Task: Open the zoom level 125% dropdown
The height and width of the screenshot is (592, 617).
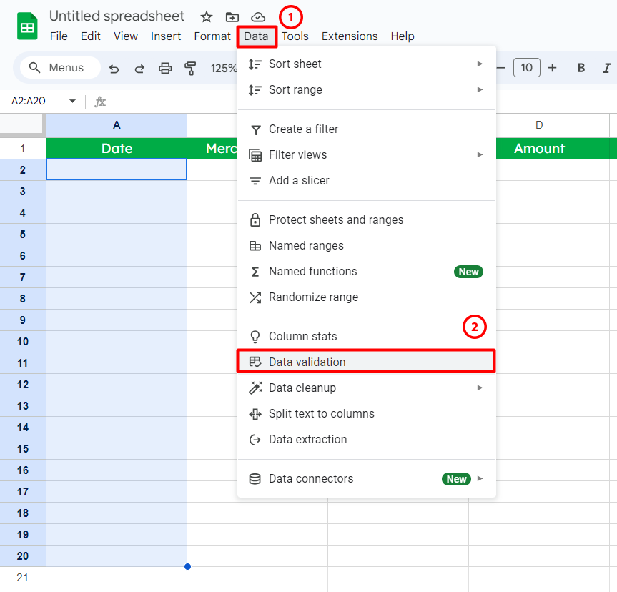Action: click(x=224, y=69)
